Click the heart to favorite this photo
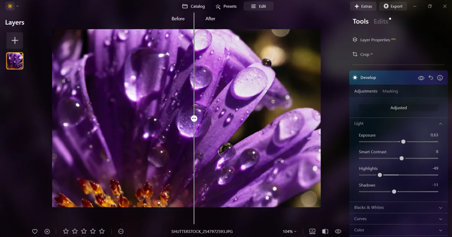 (35, 231)
